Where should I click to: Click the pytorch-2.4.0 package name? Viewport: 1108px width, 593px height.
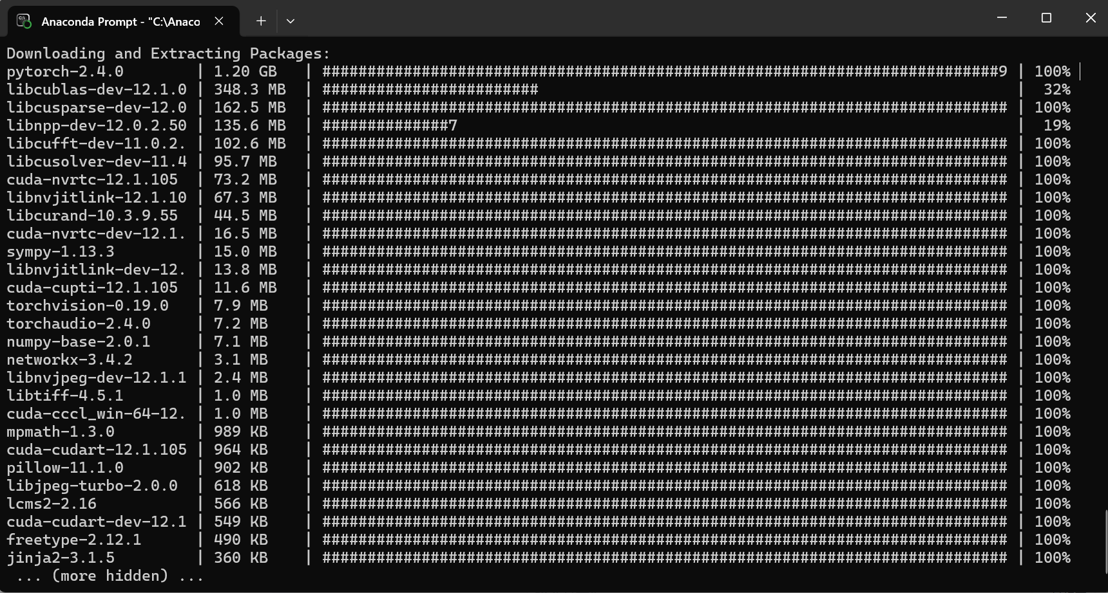pyautogui.click(x=65, y=71)
